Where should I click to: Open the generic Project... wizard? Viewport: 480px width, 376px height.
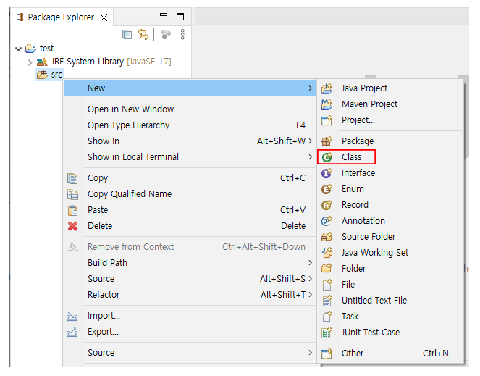point(391,120)
